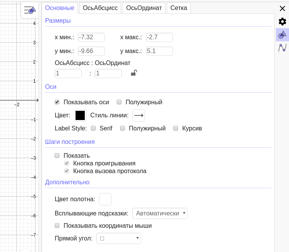Open the Прямой угол style dropdown

(119, 239)
